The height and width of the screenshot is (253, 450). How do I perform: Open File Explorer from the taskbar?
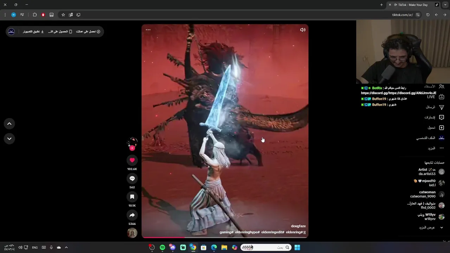tap(224, 247)
